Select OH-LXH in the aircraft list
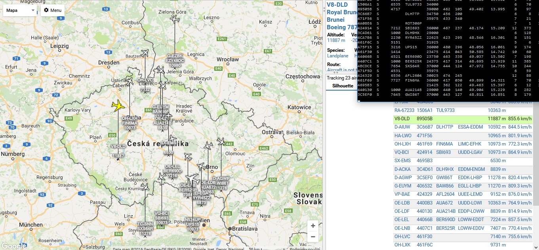 click(x=463, y=144)
